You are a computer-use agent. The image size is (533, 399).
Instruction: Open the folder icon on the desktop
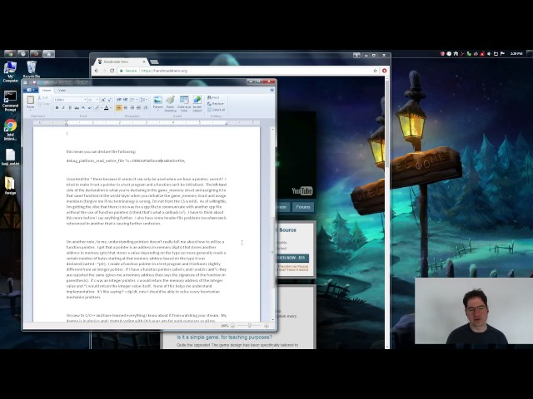[x=10, y=185]
